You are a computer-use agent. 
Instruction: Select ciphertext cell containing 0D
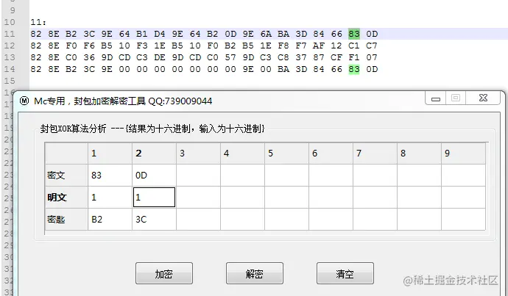pos(154,175)
